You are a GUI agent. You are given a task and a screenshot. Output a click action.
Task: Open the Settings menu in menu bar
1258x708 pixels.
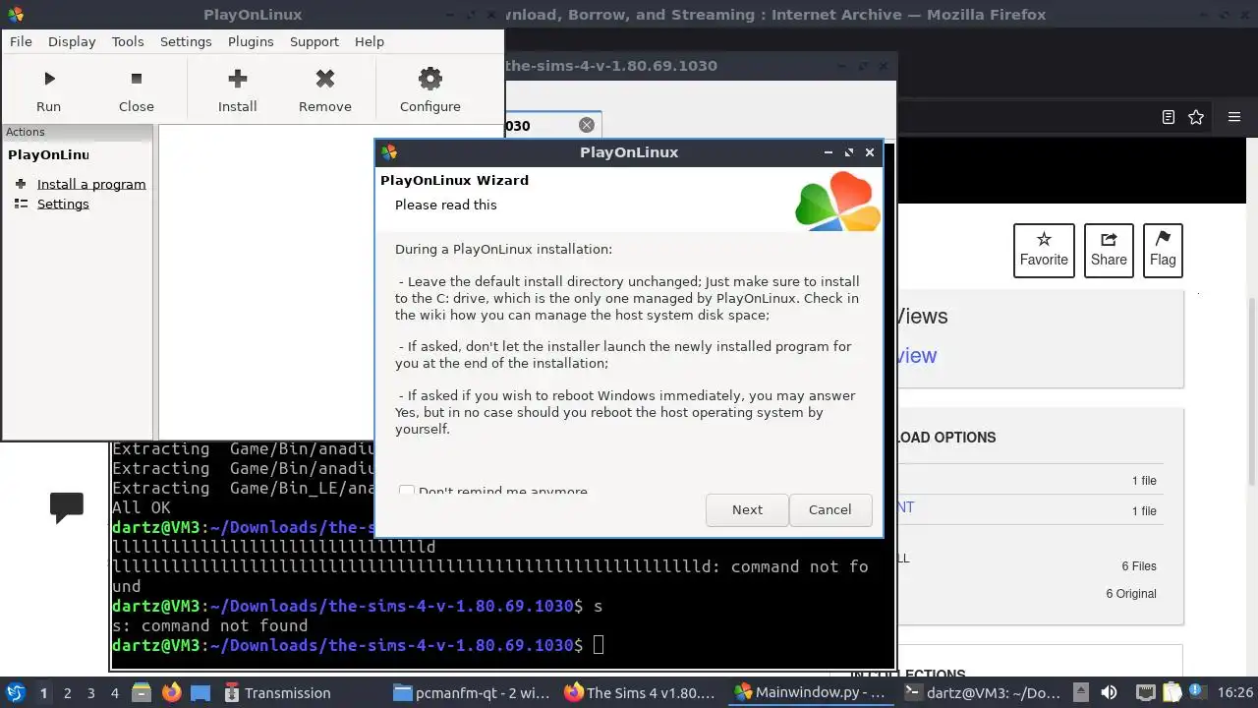click(x=186, y=41)
